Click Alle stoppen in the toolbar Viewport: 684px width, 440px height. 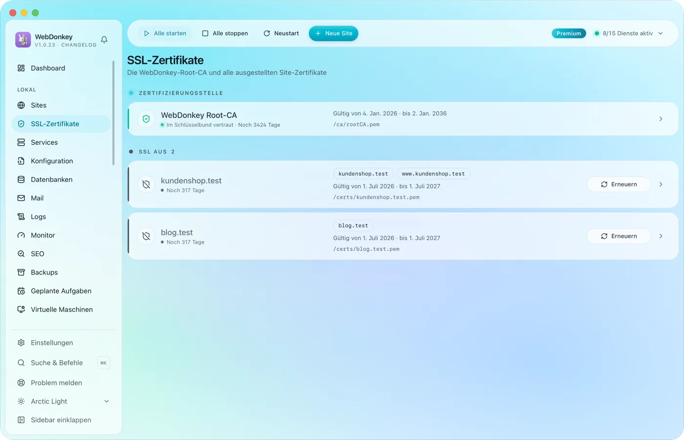pyautogui.click(x=225, y=33)
